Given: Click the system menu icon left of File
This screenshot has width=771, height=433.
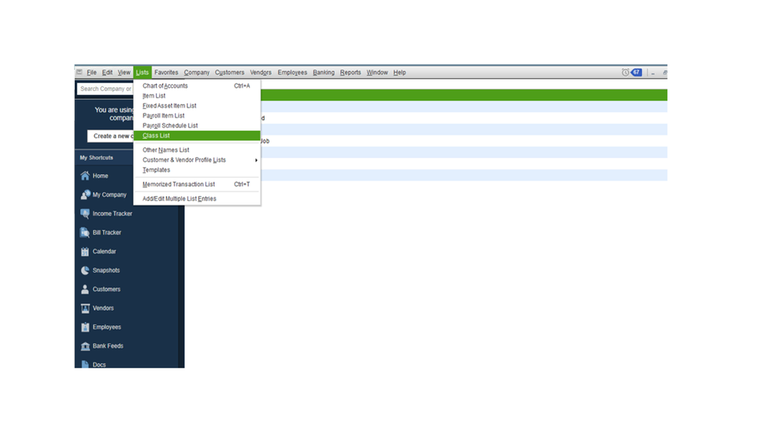Looking at the screenshot, I should click(x=79, y=72).
